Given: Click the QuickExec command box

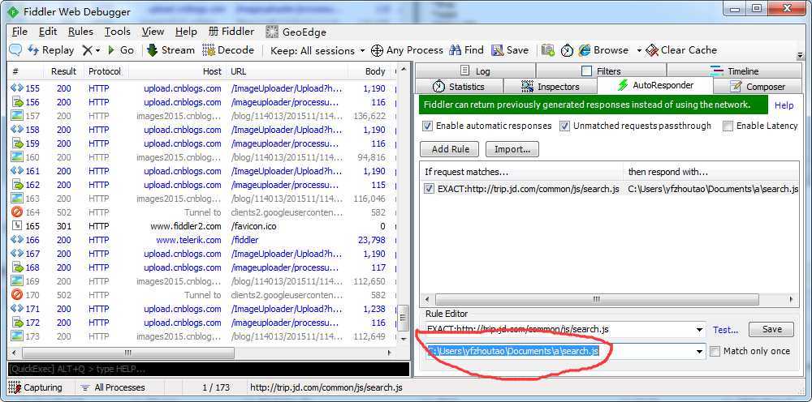Looking at the screenshot, I should (x=208, y=369).
